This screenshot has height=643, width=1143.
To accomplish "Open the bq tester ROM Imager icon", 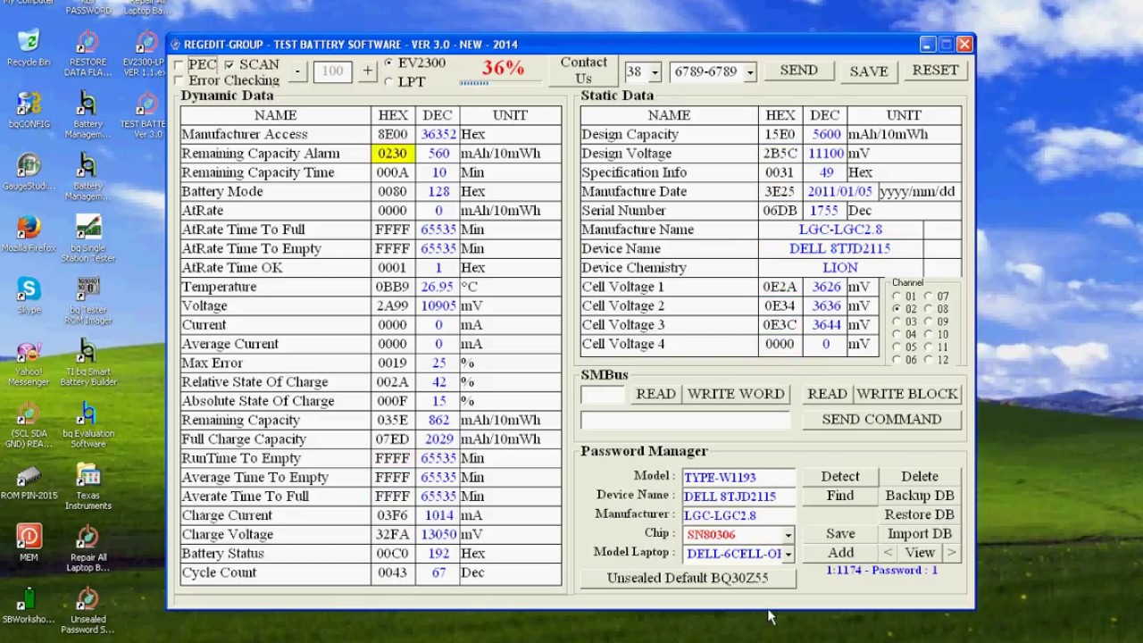I will pos(88,300).
